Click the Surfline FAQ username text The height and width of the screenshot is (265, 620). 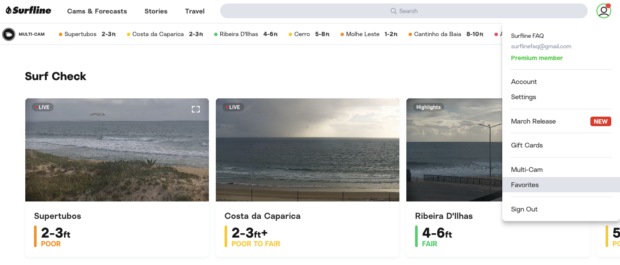click(x=527, y=36)
